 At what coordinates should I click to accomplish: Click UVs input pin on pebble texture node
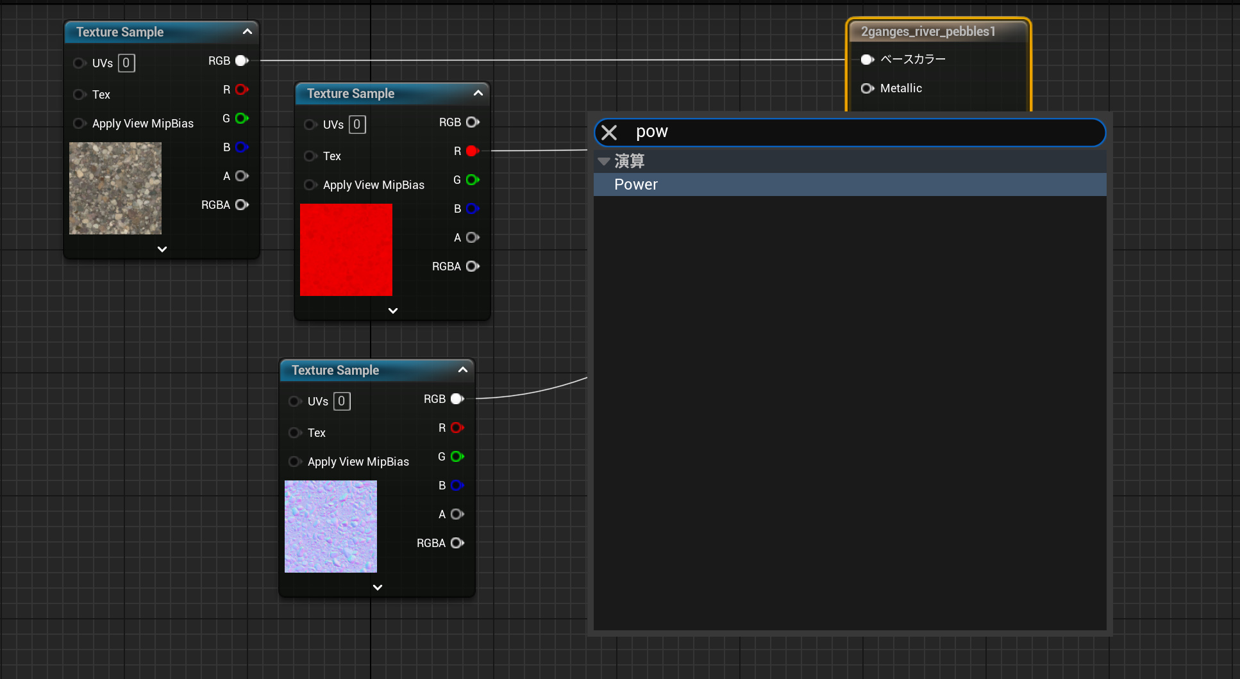tap(80, 63)
